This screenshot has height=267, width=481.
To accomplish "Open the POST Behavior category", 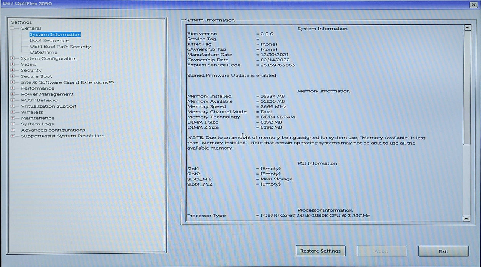I will pyautogui.click(x=40, y=100).
